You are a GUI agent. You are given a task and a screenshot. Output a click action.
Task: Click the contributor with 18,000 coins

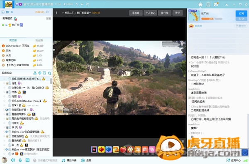click(x=8, y=51)
